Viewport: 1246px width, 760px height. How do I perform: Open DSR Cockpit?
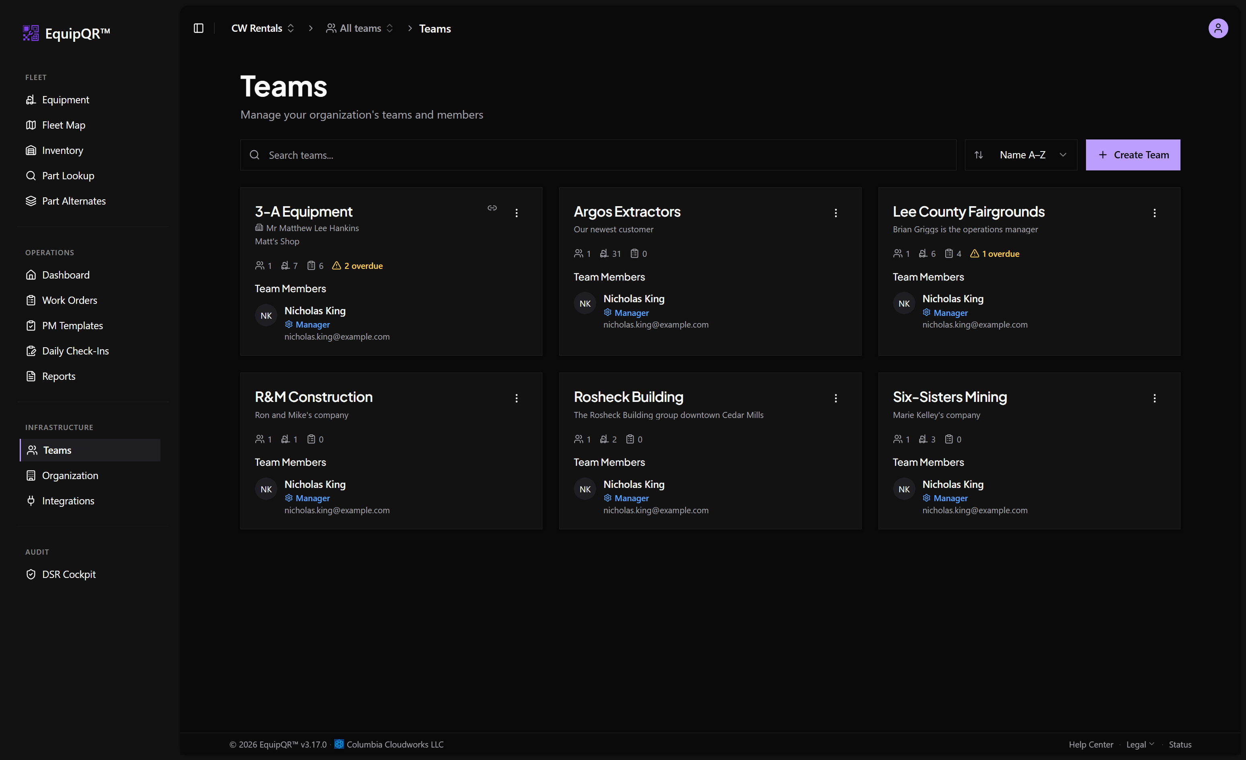coord(90,574)
